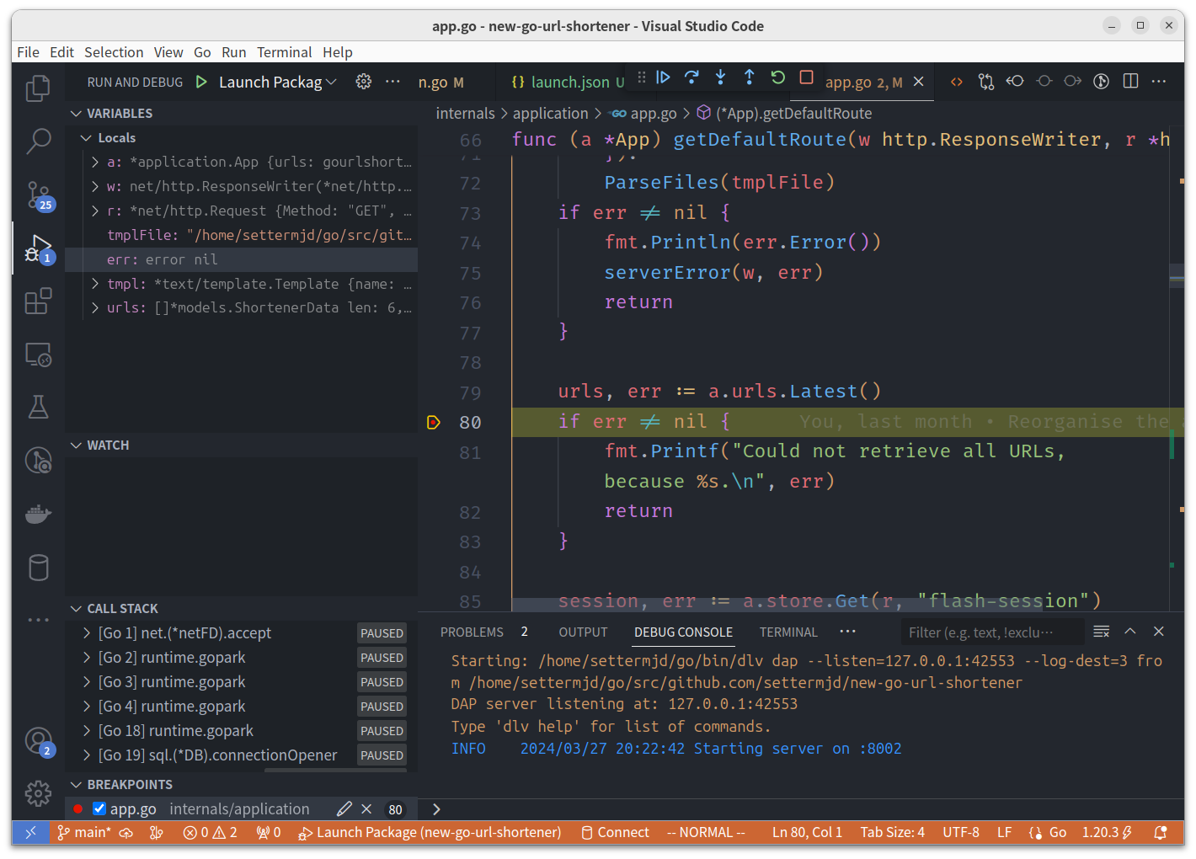Viewport: 1196px width, 859px height.
Task: Switch to the TERMINAL tab
Action: (788, 632)
